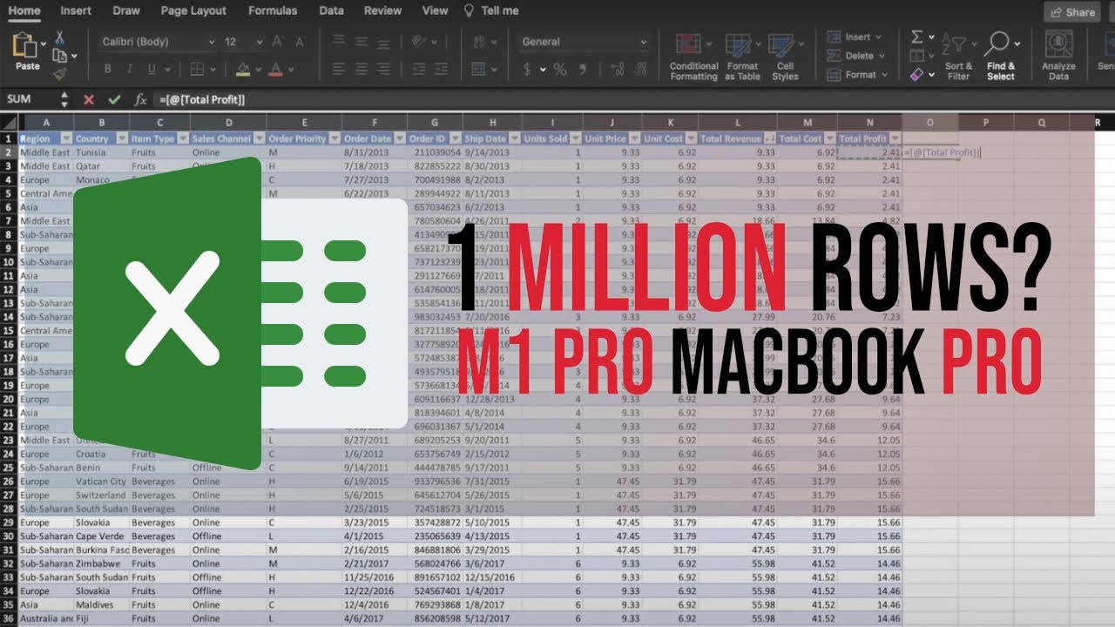Viewport: 1115px width, 627px height.
Task: Open Conditional Formatting
Action: tap(693, 57)
